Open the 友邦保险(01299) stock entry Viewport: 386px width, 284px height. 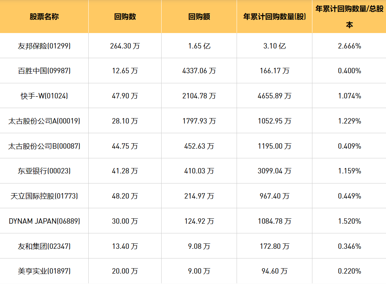44,46
